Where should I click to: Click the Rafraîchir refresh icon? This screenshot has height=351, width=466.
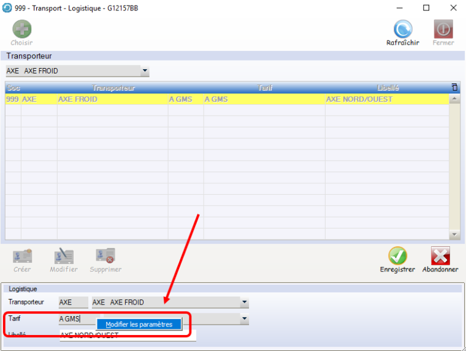[x=403, y=29]
